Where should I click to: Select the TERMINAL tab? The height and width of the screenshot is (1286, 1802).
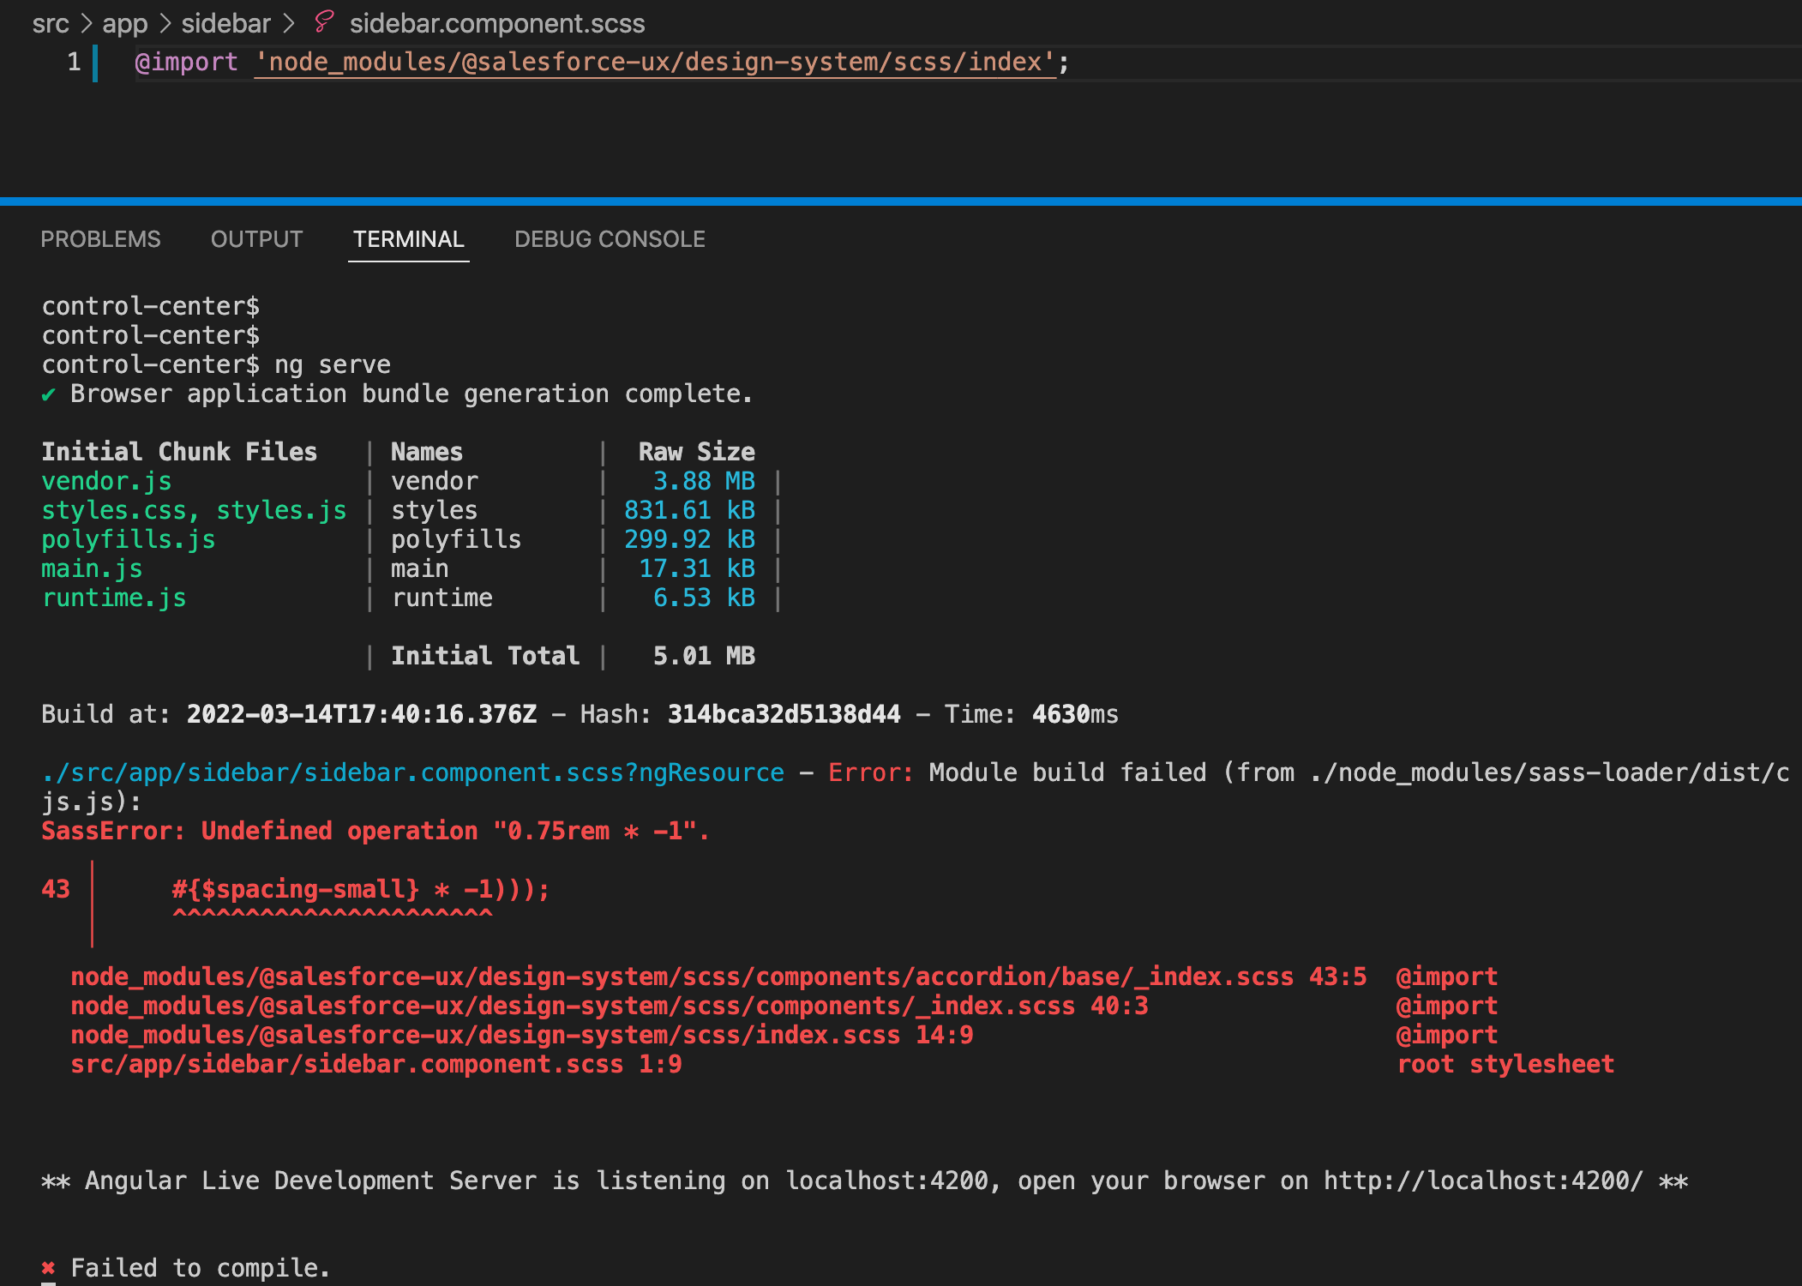(408, 239)
